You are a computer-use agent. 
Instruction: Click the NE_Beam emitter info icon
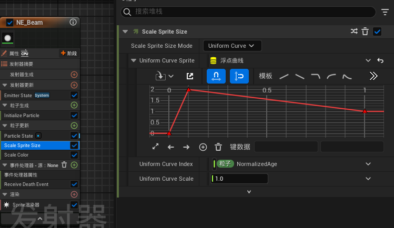(73, 22)
